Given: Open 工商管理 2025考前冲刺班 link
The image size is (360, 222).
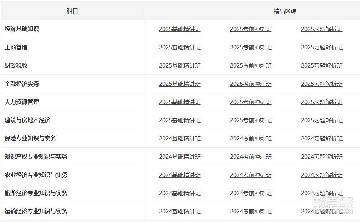Looking at the screenshot, I should click(250, 48).
